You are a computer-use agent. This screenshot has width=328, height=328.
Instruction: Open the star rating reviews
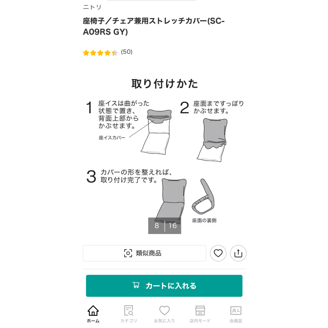101,53
